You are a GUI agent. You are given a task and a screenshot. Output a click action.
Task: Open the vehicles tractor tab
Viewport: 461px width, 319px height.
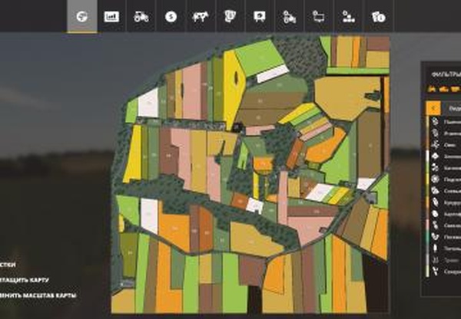[141, 16]
